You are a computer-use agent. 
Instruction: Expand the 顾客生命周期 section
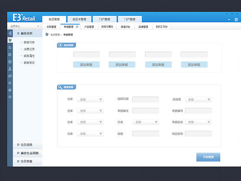pyautogui.click(x=28, y=153)
